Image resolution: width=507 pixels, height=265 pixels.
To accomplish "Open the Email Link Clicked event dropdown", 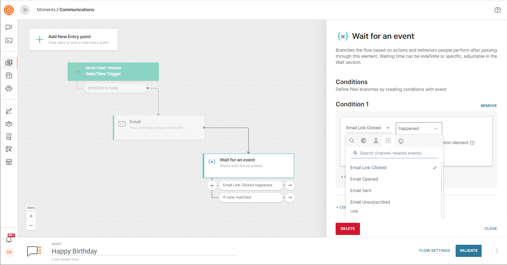I will pos(368,128).
